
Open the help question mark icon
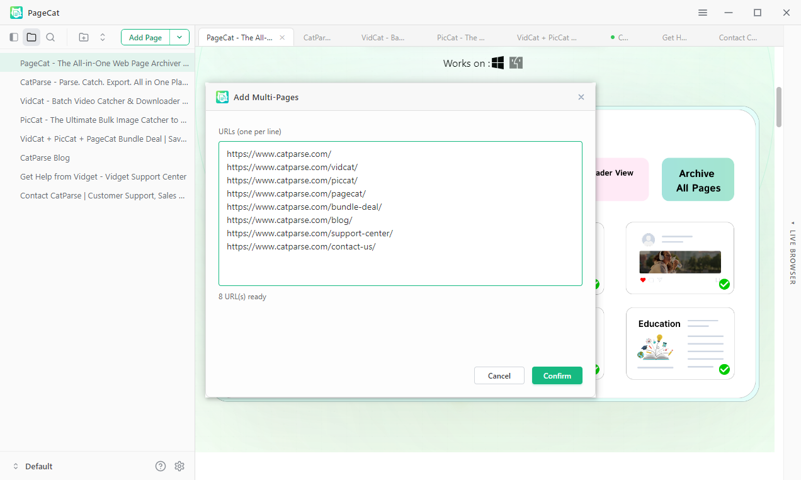click(161, 466)
